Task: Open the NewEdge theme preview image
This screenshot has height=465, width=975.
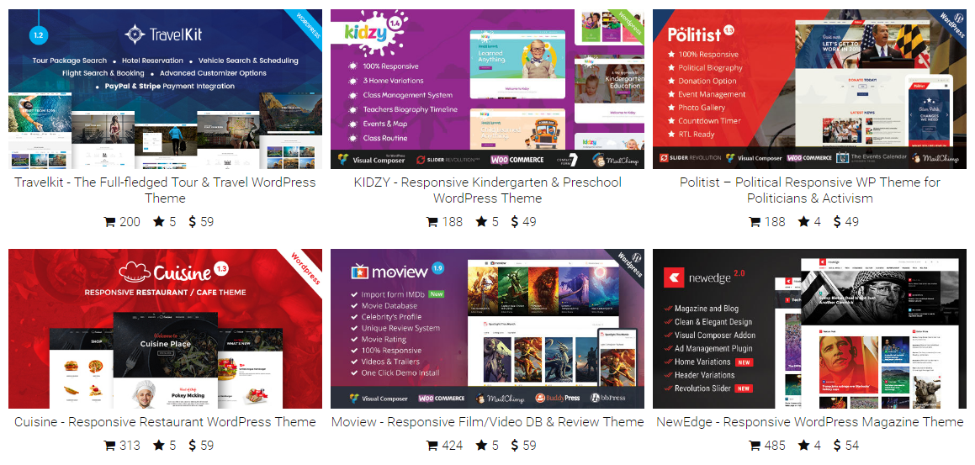Action: (x=809, y=329)
